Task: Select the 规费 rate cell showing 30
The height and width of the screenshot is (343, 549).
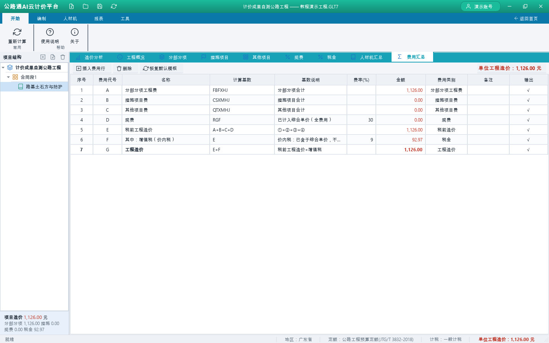Action: [x=361, y=120]
